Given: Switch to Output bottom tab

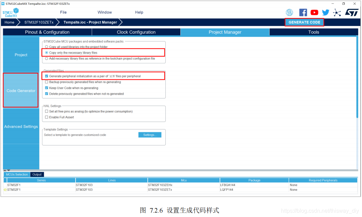Looking at the screenshot, I should click(37, 175).
